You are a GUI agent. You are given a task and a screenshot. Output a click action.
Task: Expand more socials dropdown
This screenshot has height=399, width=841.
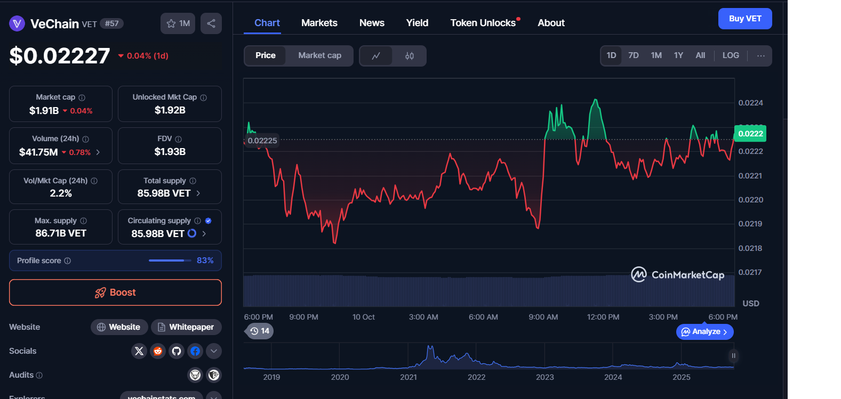(214, 351)
